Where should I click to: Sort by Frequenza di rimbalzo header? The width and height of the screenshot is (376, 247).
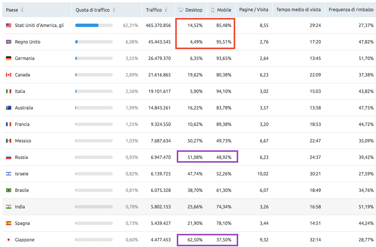351,10
